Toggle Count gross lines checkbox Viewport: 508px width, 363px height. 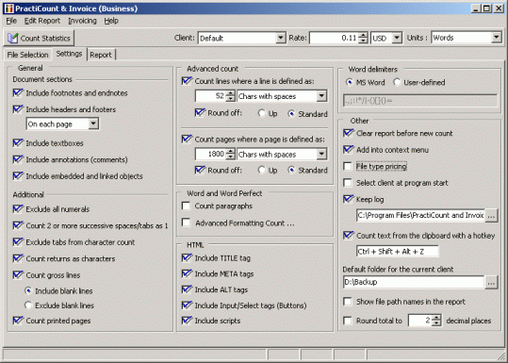[x=18, y=275]
